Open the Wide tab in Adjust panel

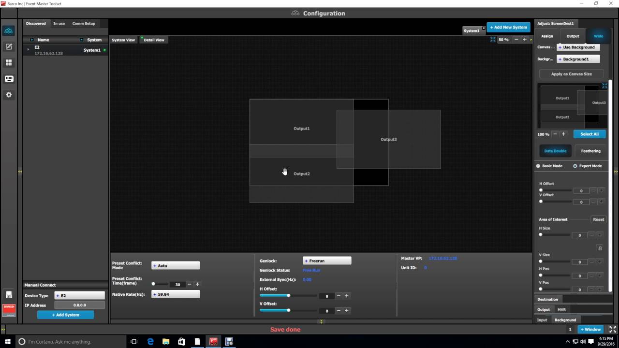pyautogui.click(x=598, y=36)
